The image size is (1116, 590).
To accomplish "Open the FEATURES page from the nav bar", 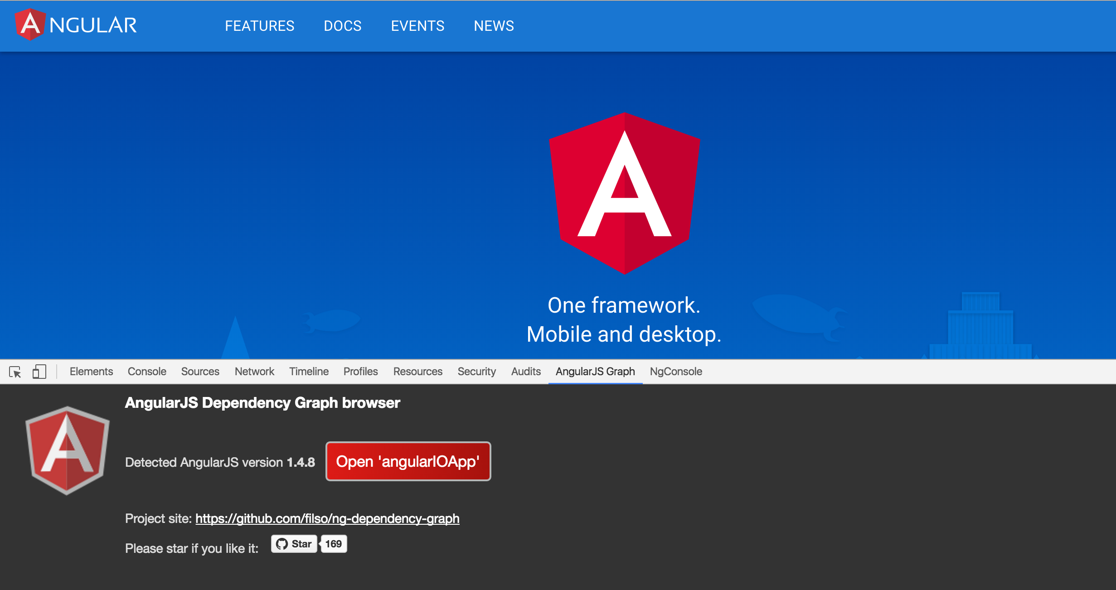I will click(260, 26).
